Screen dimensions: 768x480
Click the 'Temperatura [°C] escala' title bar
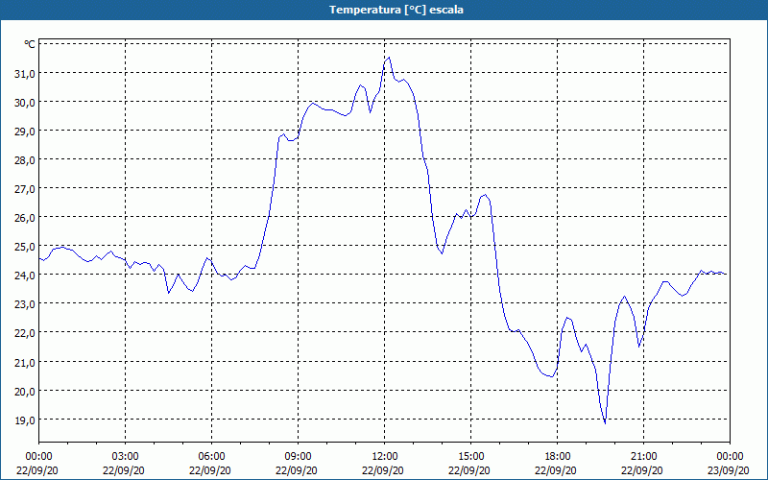(x=384, y=10)
